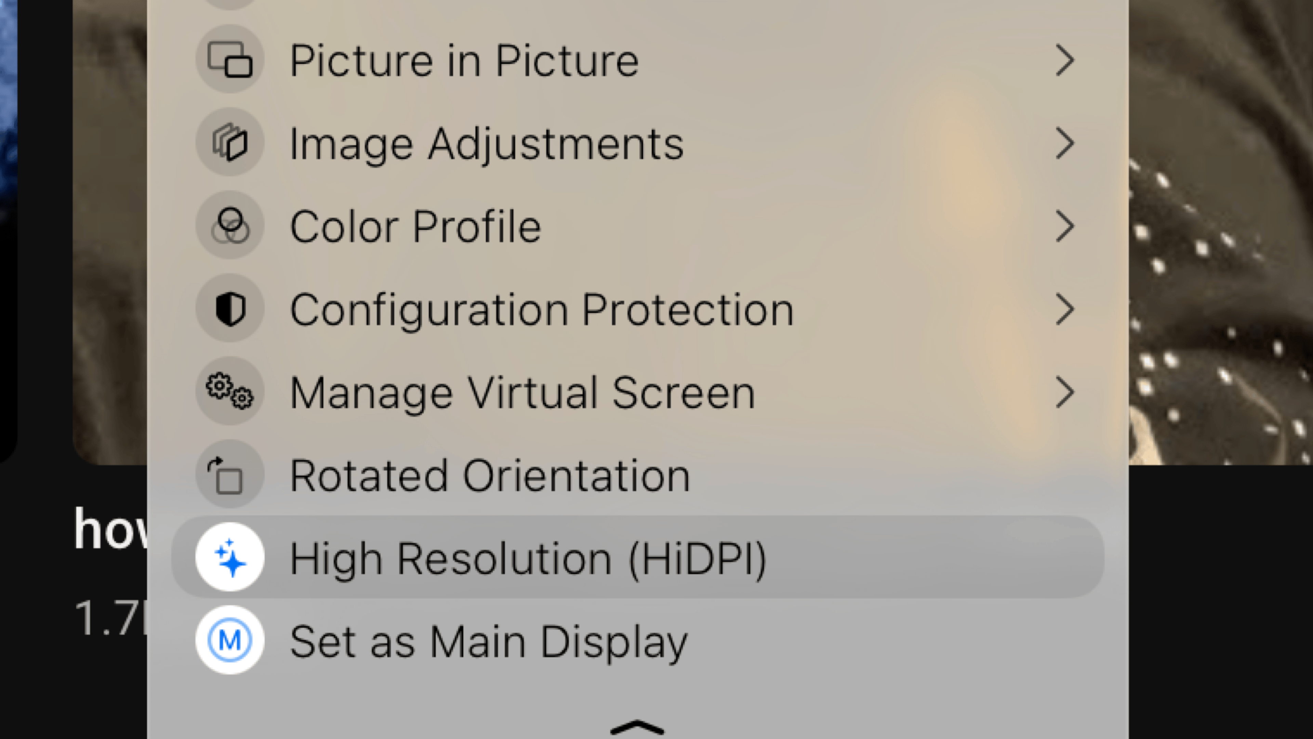Select the Picture in Picture menu entry
Viewport: 1313px width, 739px height.
464,61
